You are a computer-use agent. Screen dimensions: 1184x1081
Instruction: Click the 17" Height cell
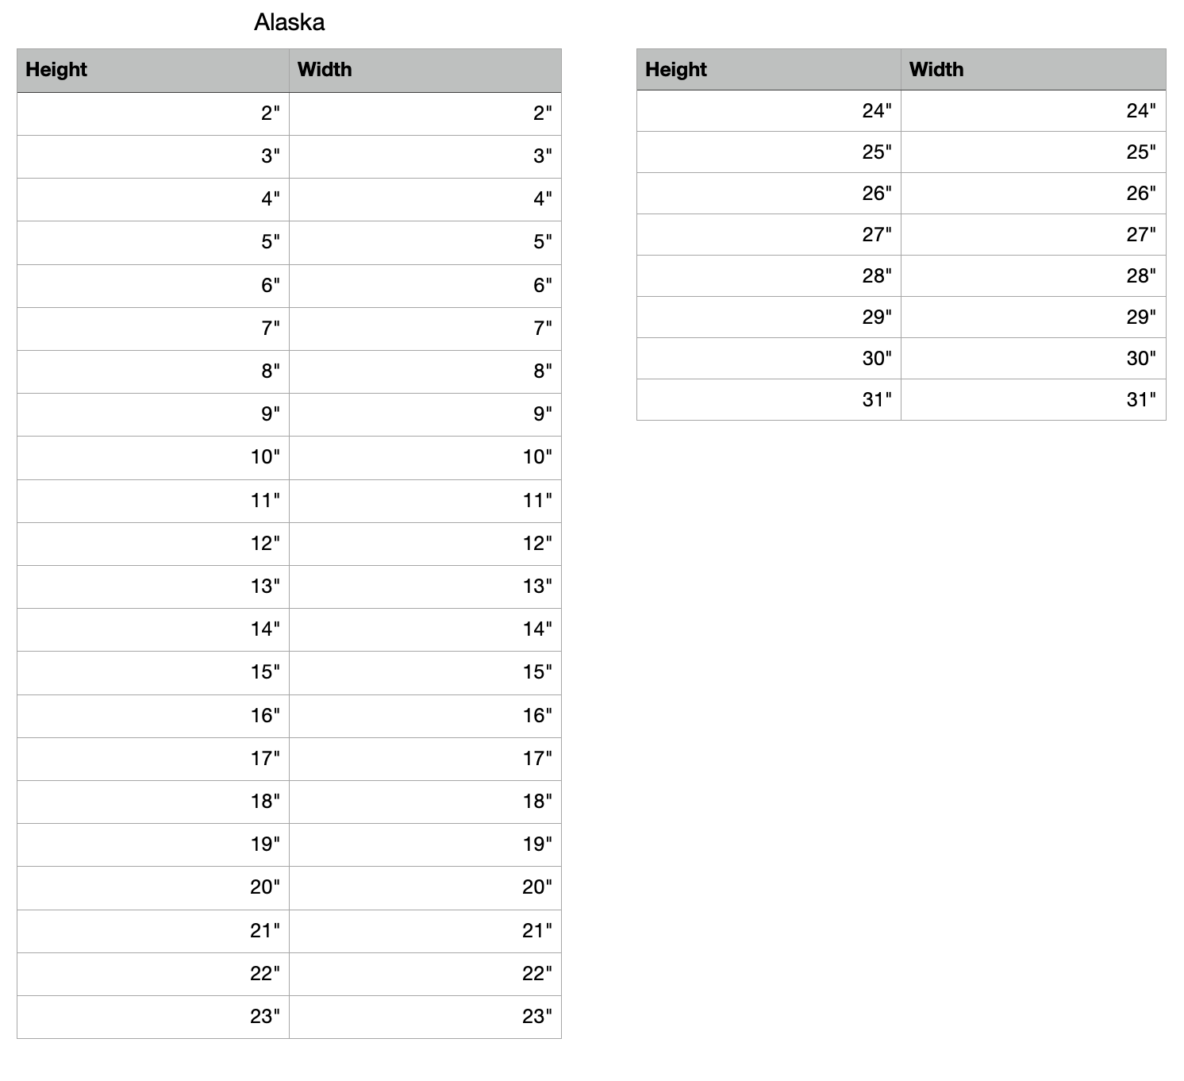pyautogui.click(x=153, y=759)
